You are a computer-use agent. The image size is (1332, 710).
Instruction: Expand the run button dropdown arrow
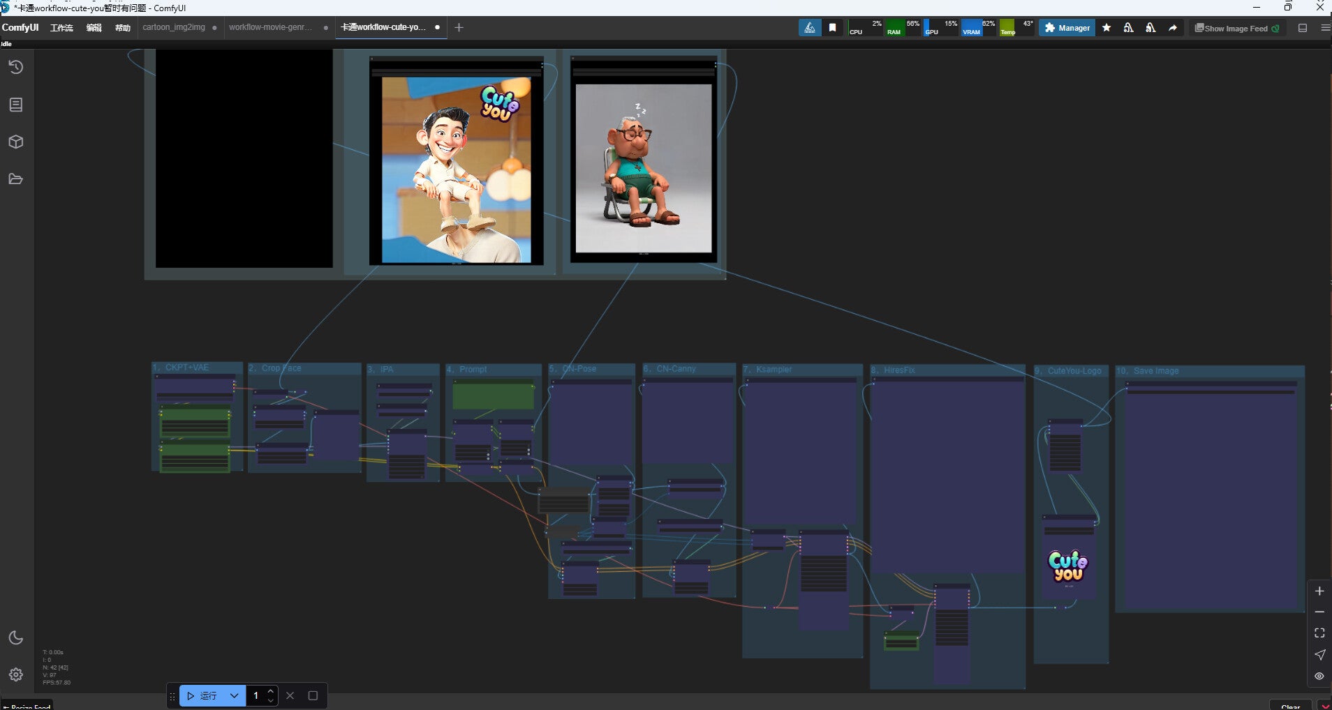[235, 695]
